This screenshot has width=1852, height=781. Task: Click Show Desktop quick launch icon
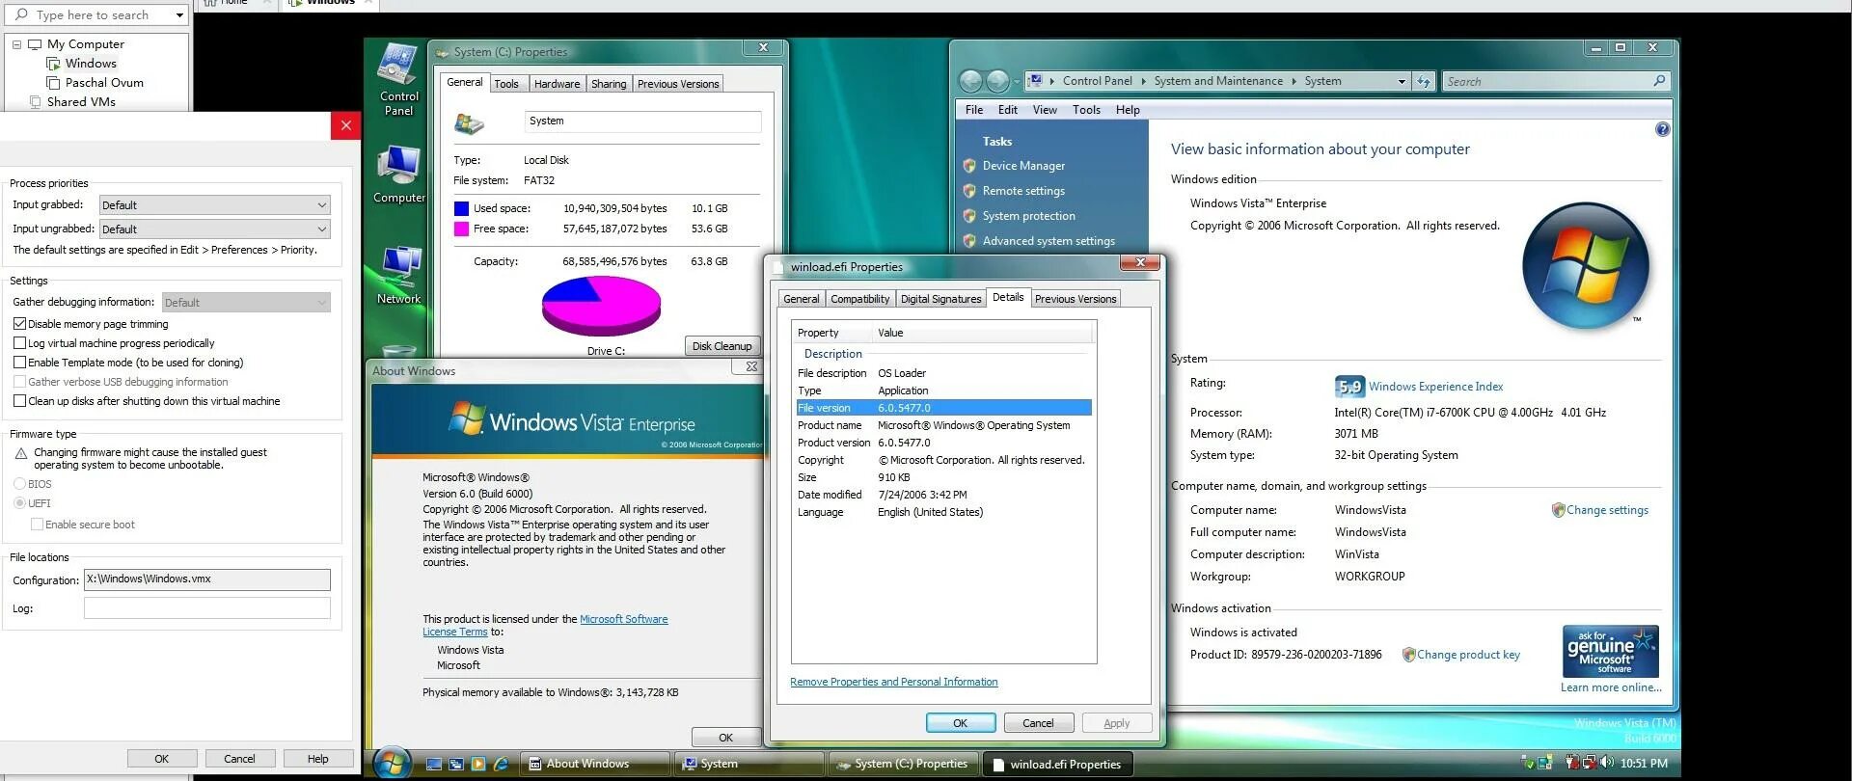[434, 764]
